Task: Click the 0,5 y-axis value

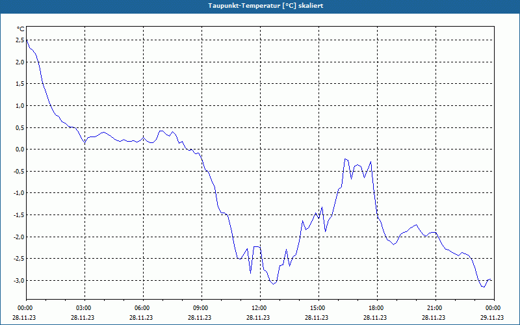Action: click(20, 127)
